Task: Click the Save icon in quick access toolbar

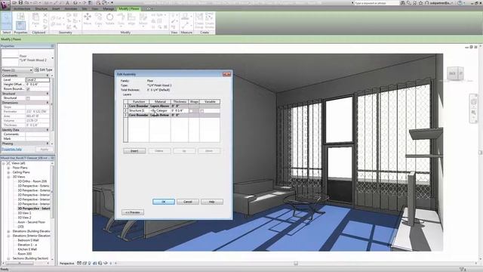Action: [20, 3]
